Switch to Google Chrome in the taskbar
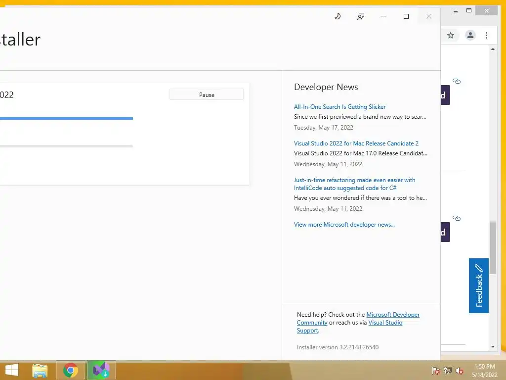Viewport: 506px width, 380px height. tap(71, 370)
